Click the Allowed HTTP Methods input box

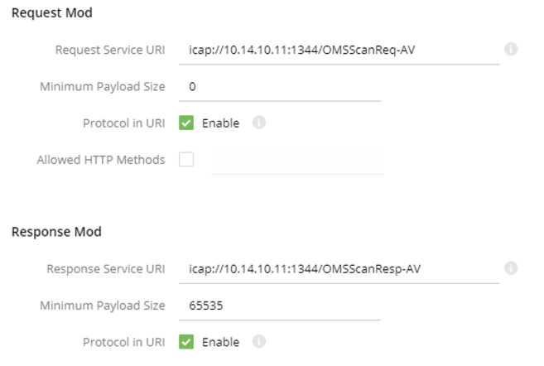(x=297, y=161)
